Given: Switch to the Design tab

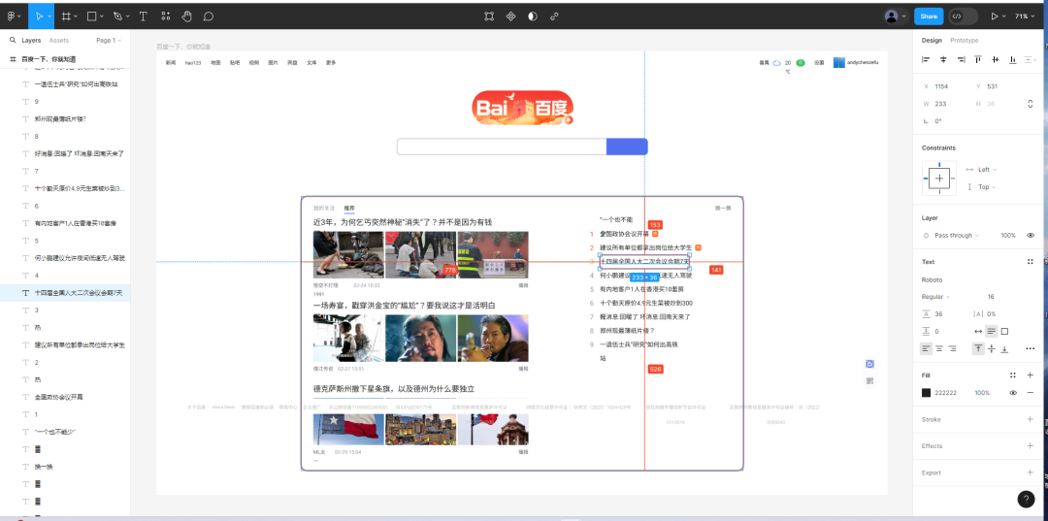Looking at the screenshot, I should tap(932, 40).
